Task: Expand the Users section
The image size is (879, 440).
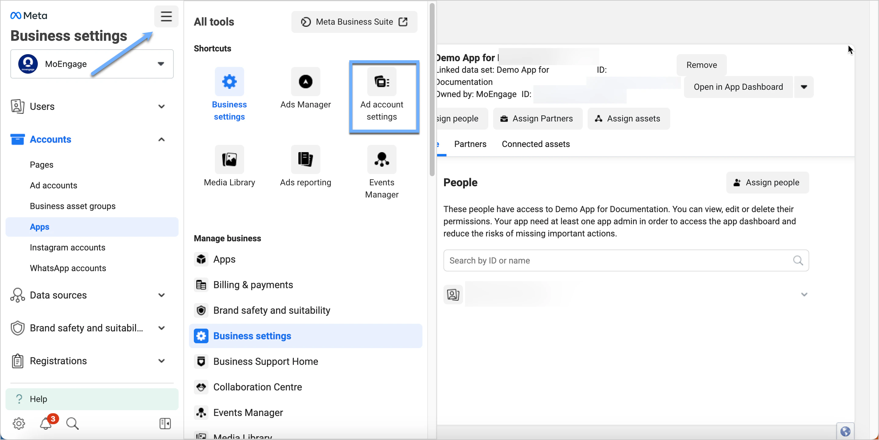Action: coord(162,107)
